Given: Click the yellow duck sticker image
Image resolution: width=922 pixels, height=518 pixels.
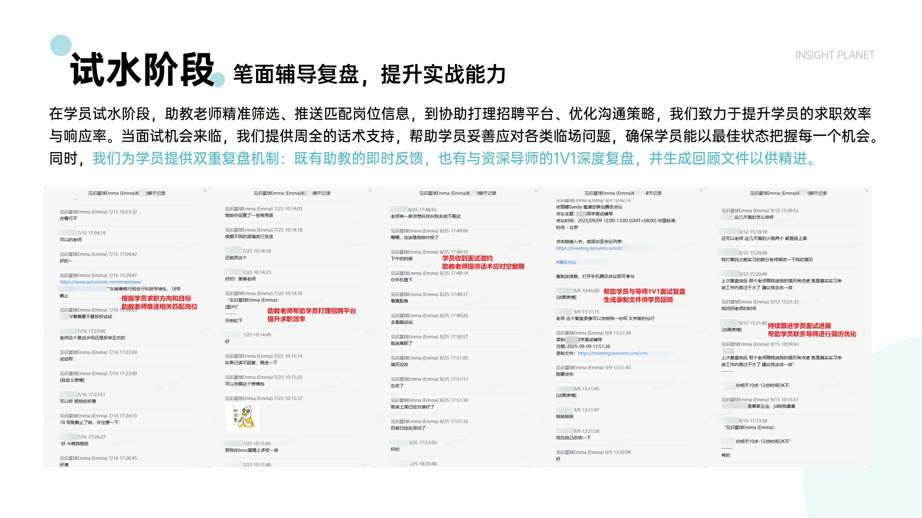Looking at the screenshot, I should (x=242, y=417).
